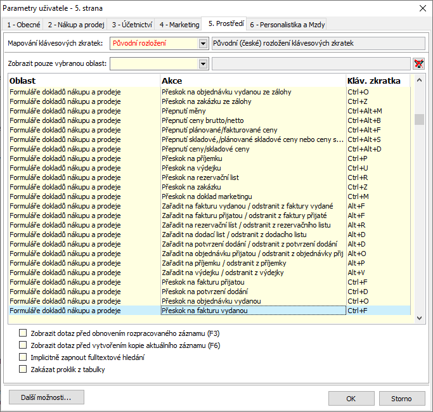Select the 'Přepnutí ceny/skladové ceny' row
The image size is (433, 412).
210,149
